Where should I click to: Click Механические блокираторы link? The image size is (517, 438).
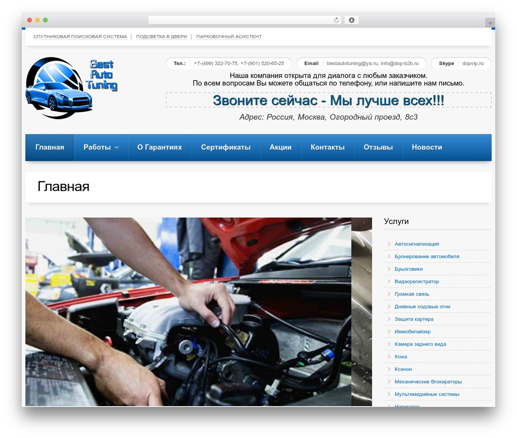(x=428, y=382)
